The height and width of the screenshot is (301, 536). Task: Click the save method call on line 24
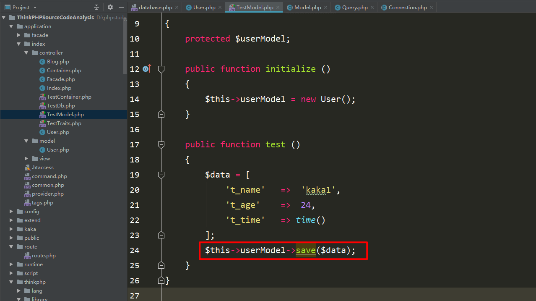(x=306, y=250)
